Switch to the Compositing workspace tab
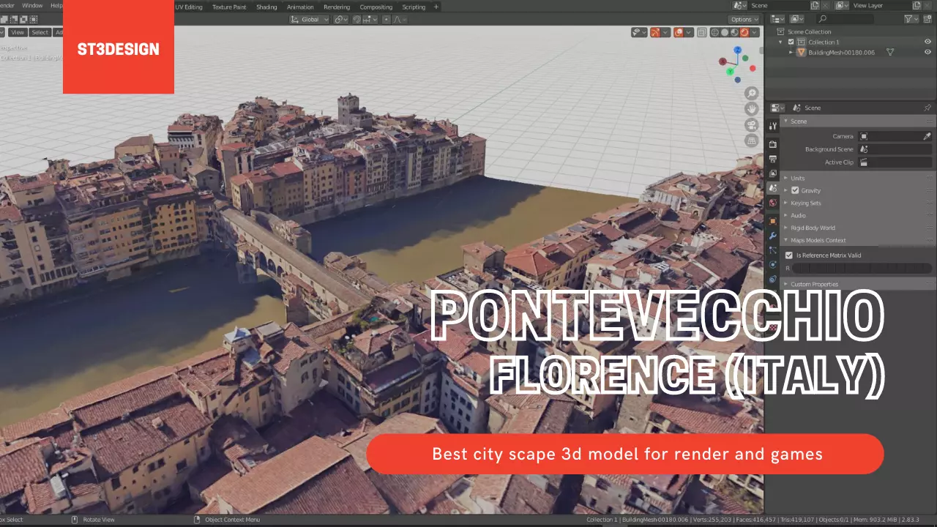937x527 pixels. tap(376, 7)
